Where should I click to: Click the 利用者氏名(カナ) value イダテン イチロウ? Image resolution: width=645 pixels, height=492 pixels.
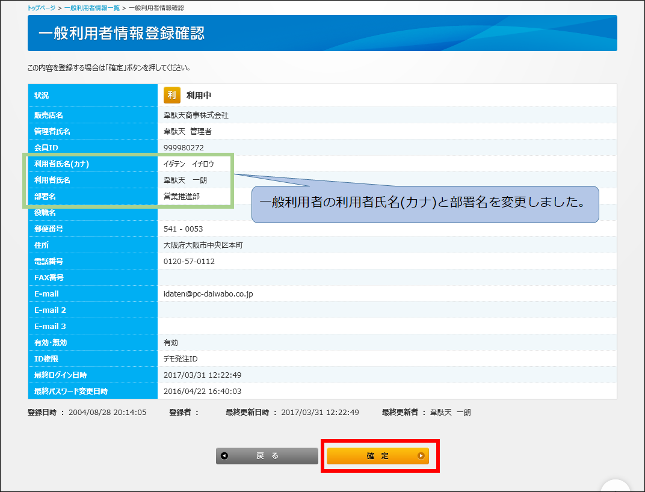(x=188, y=164)
